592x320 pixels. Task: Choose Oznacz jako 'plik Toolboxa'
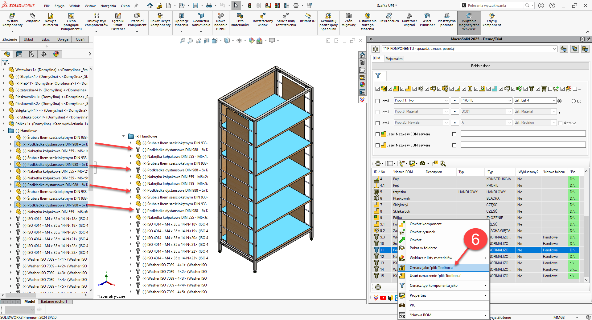[x=444, y=268]
